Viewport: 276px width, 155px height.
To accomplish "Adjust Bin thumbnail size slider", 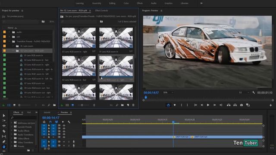I will pyautogui.click(x=82, y=105).
